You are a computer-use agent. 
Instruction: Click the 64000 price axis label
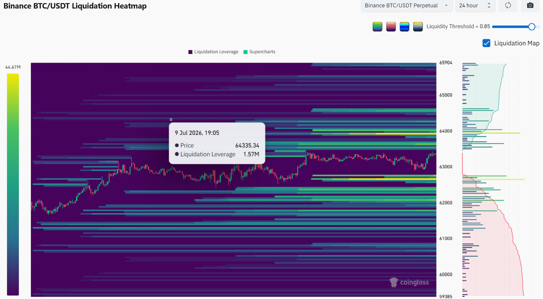tap(446, 131)
